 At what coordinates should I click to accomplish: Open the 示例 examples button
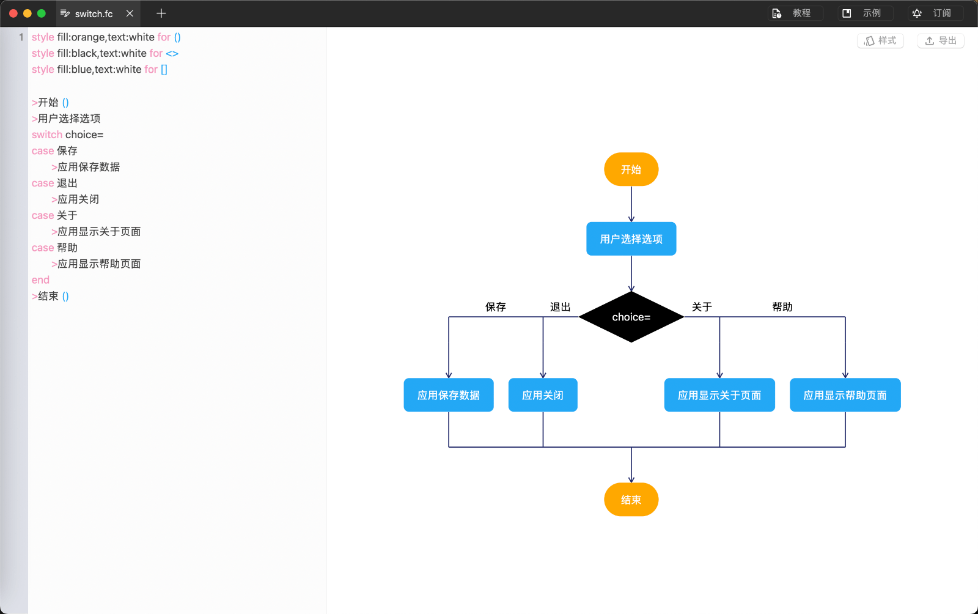click(x=865, y=13)
